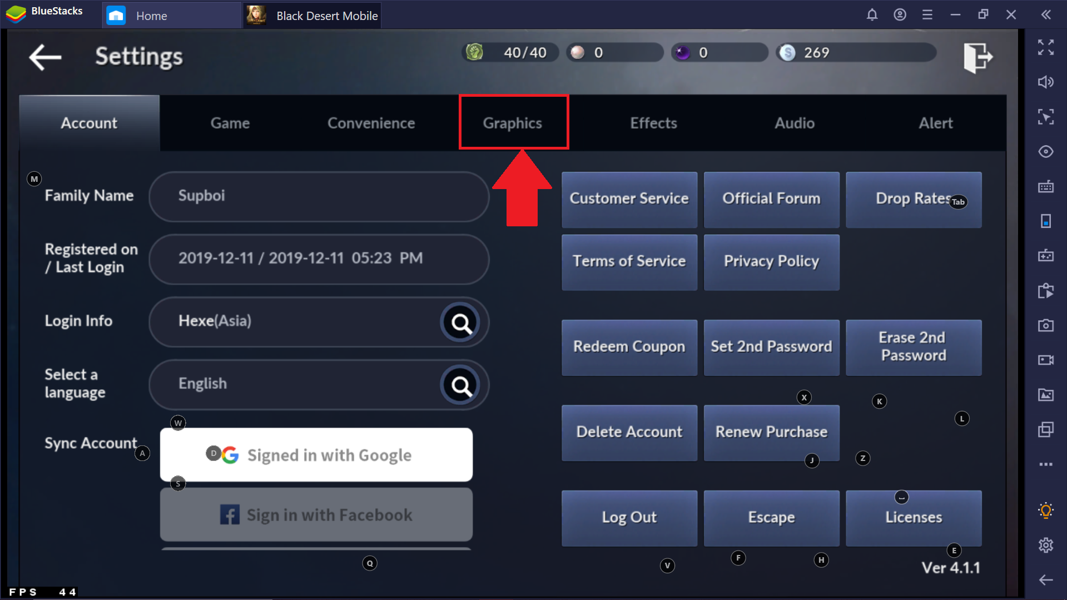Click the English language field
The image size is (1067, 600).
pos(319,385)
